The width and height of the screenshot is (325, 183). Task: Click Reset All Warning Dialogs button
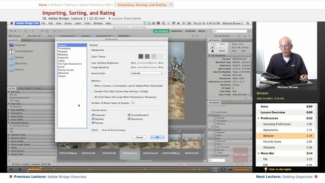pos(114,130)
